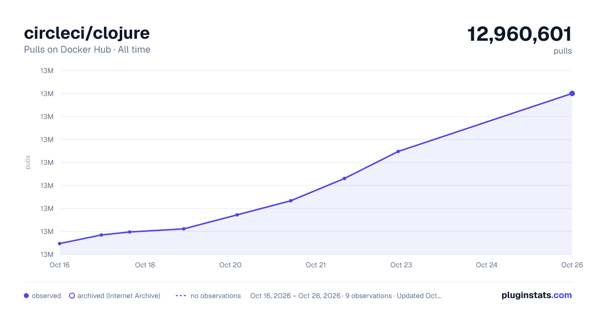Screen dimensions: 596x313
Task: Click the vertical 'pulls' y-axis label
Action: 28,162
